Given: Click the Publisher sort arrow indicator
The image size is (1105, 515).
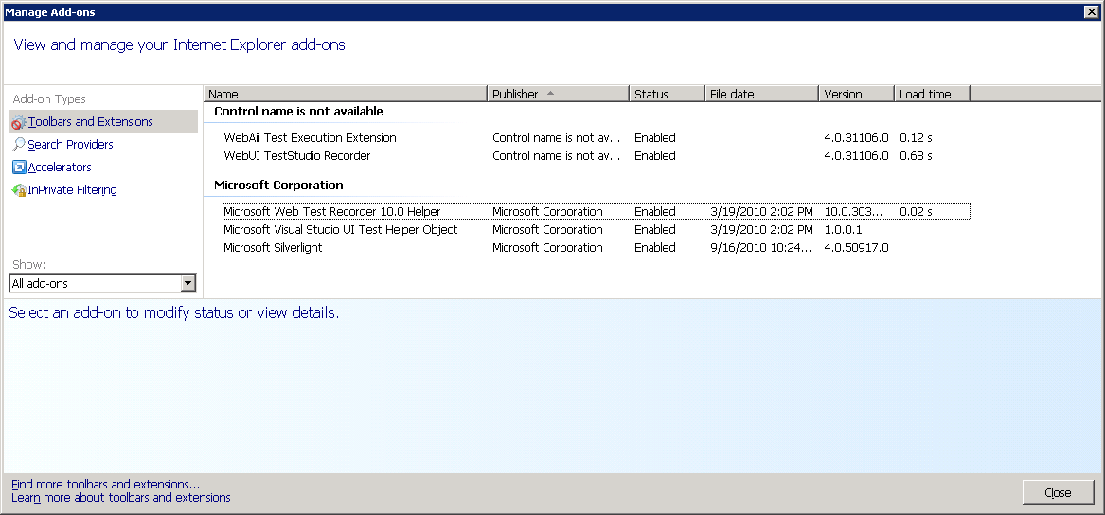Looking at the screenshot, I should click(x=550, y=93).
